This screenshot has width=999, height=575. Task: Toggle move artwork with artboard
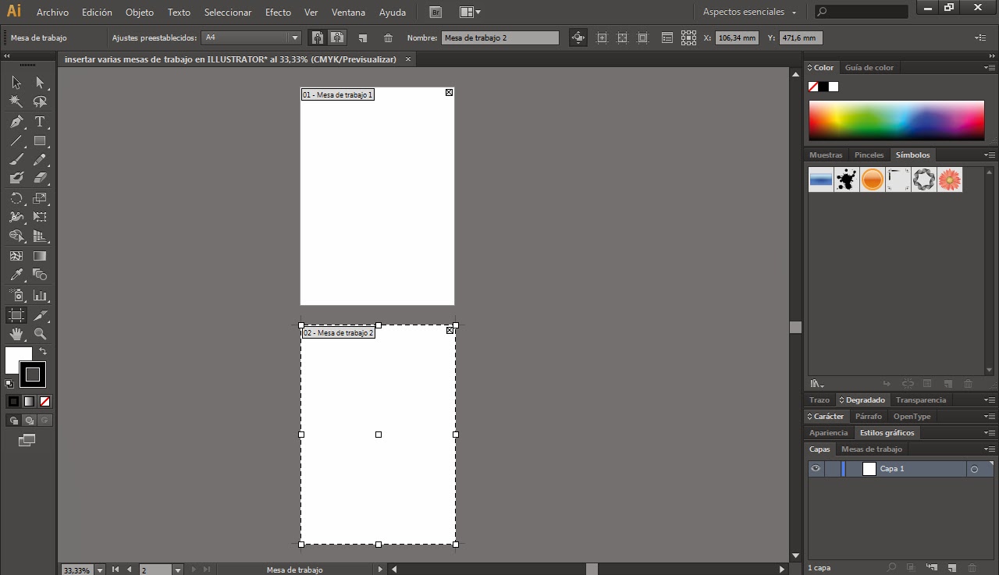(578, 37)
